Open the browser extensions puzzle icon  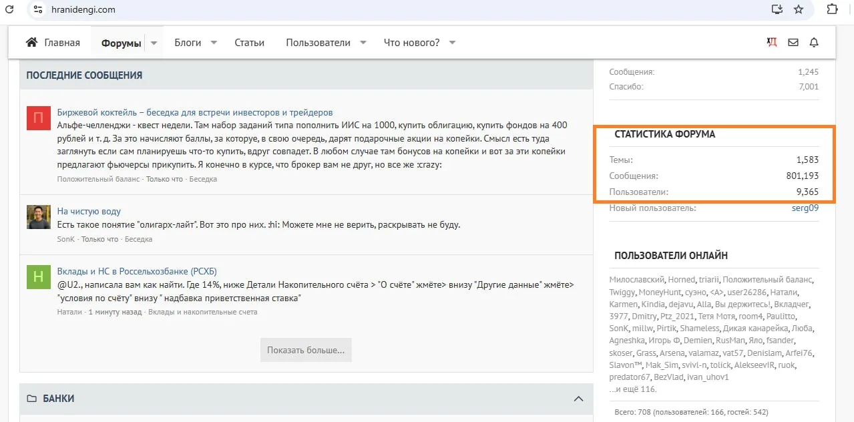click(x=832, y=9)
